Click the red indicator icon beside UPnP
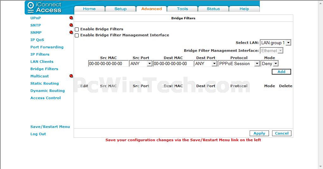The height and width of the screenshot is (169, 323). (x=71, y=18)
